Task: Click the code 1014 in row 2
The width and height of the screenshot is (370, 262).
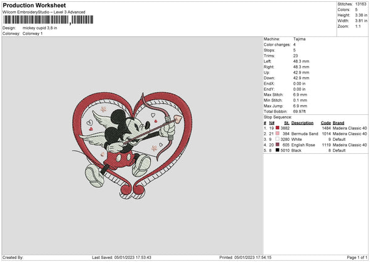Action: 326,134
